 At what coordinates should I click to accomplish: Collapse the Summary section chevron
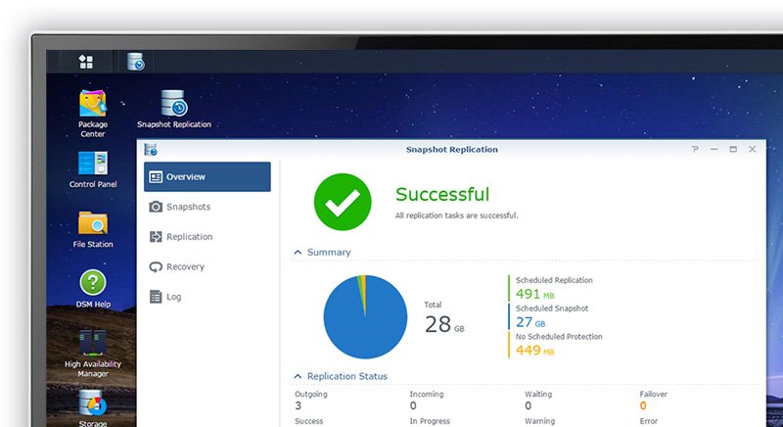(298, 253)
